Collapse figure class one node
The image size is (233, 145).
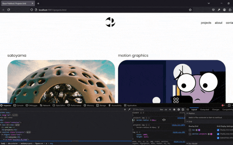pyautogui.click(x=2, y=135)
